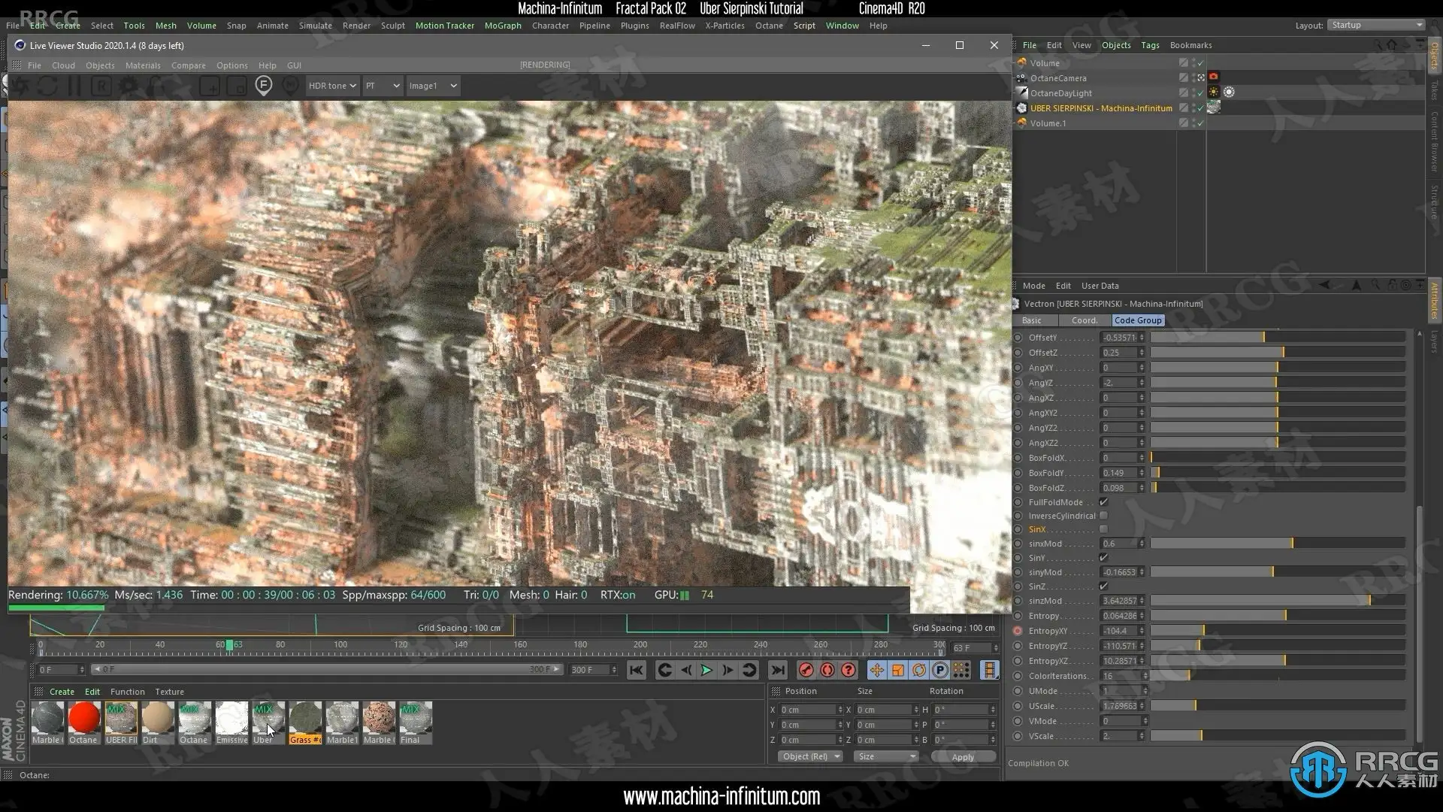This screenshot has width=1443, height=812.
Task: Click the Record Active Objects key icon
Action: [806, 670]
